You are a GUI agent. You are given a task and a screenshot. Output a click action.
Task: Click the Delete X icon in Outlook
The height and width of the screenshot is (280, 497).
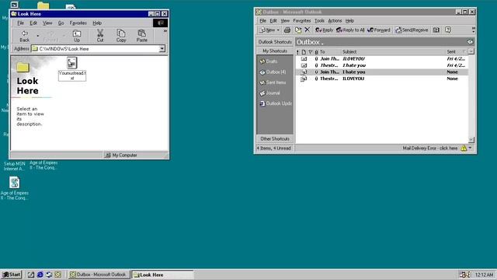click(308, 30)
